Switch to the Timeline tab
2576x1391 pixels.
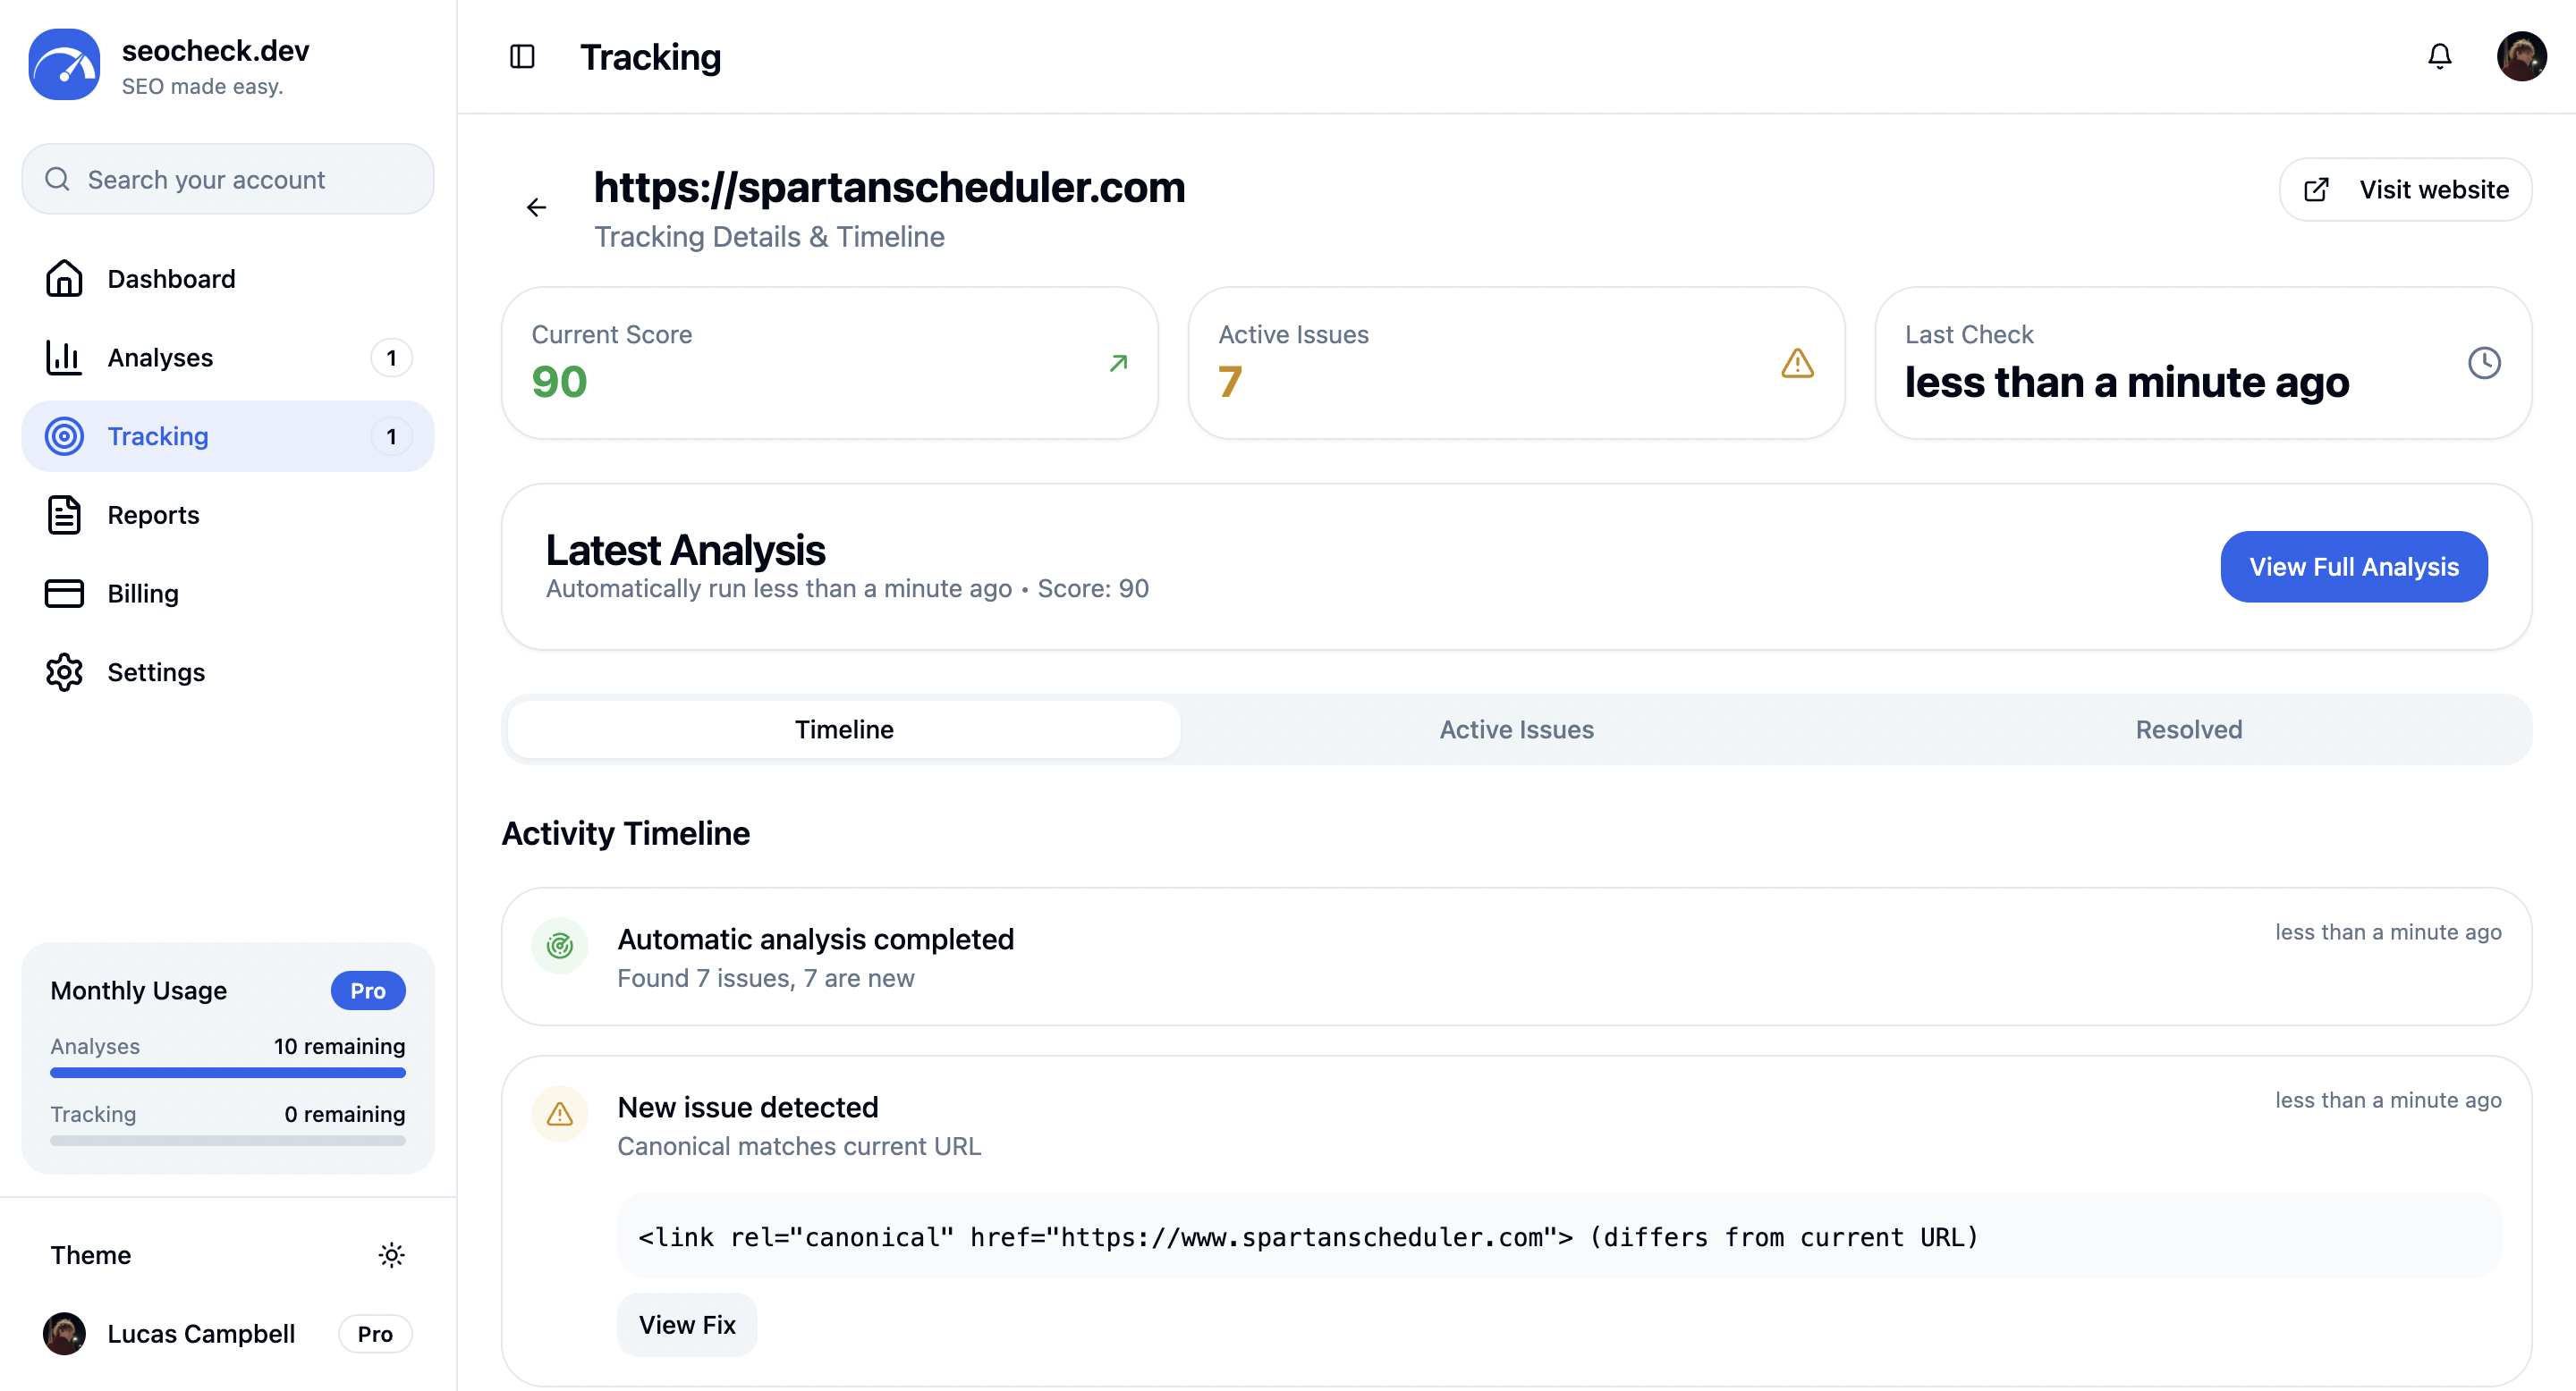coord(844,730)
